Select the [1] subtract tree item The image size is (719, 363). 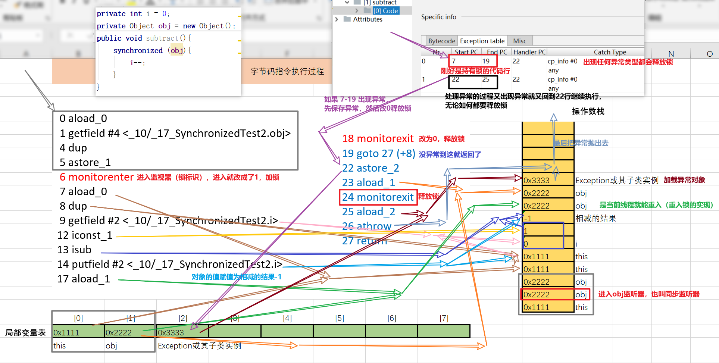(x=380, y=3)
